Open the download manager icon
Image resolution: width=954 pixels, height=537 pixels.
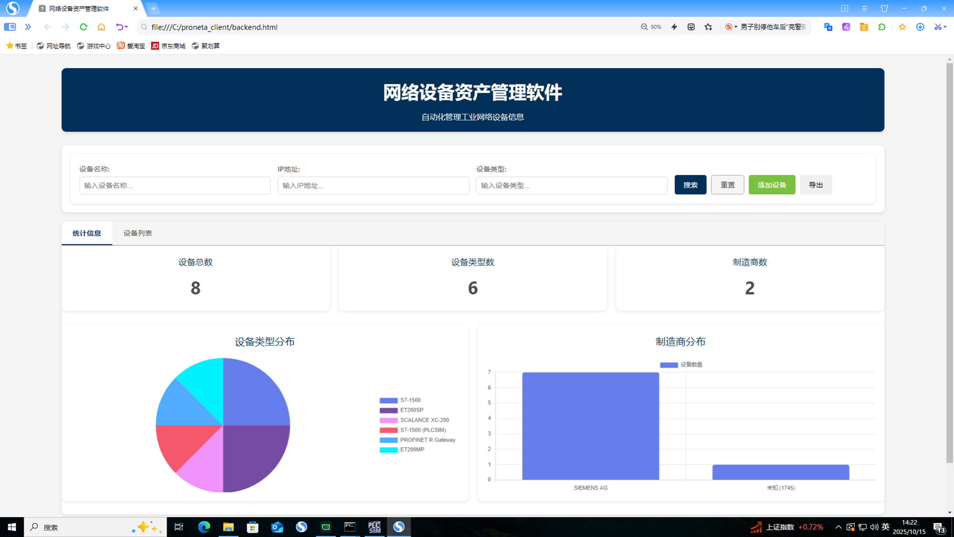pos(920,27)
